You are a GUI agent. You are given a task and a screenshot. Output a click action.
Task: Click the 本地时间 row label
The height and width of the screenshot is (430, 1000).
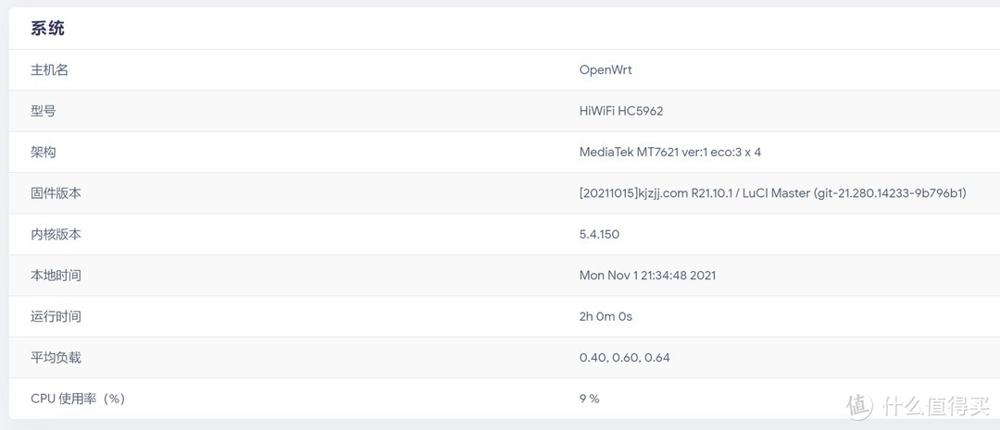[x=56, y=276]
